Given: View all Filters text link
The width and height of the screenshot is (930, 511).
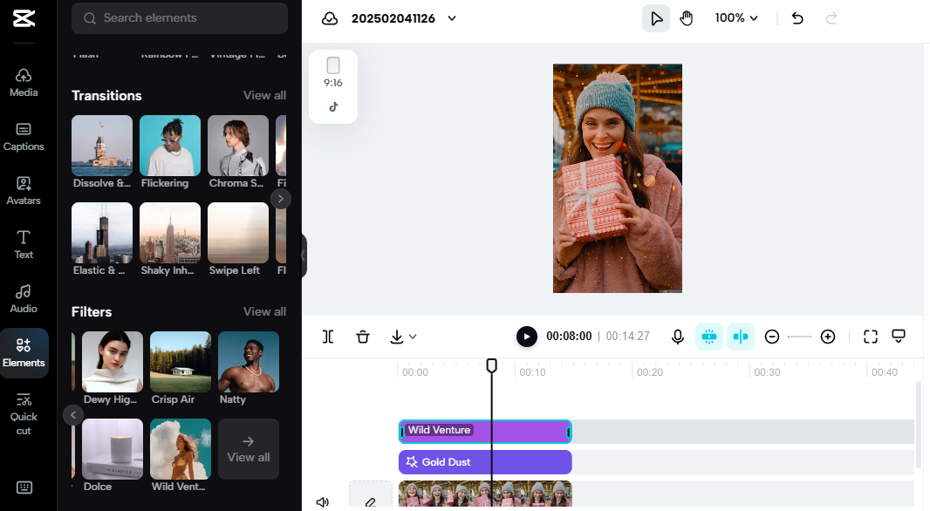Looking at the screenshot, I should (x=264, y=312).
